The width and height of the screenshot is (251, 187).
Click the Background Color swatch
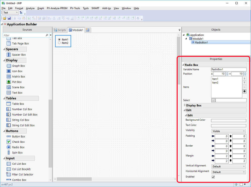point(228,121)
